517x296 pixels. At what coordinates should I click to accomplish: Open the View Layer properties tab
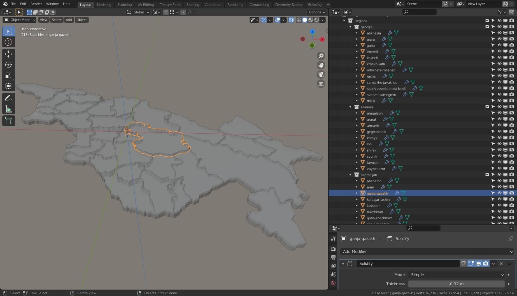tap(333, 266)
